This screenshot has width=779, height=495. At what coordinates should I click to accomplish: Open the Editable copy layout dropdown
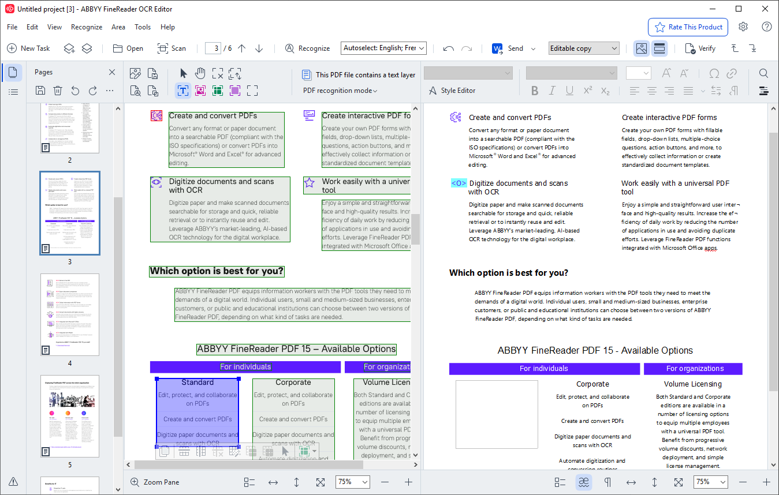point(584,48)
